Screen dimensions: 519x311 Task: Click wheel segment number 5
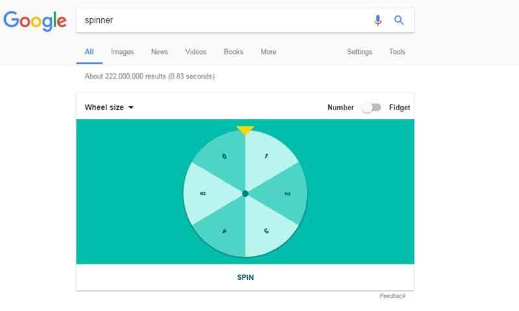pyautogui.click(x=203, y=194)
